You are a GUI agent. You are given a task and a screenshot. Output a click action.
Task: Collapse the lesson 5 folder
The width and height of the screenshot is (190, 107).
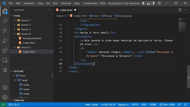(x=15, y=47)
